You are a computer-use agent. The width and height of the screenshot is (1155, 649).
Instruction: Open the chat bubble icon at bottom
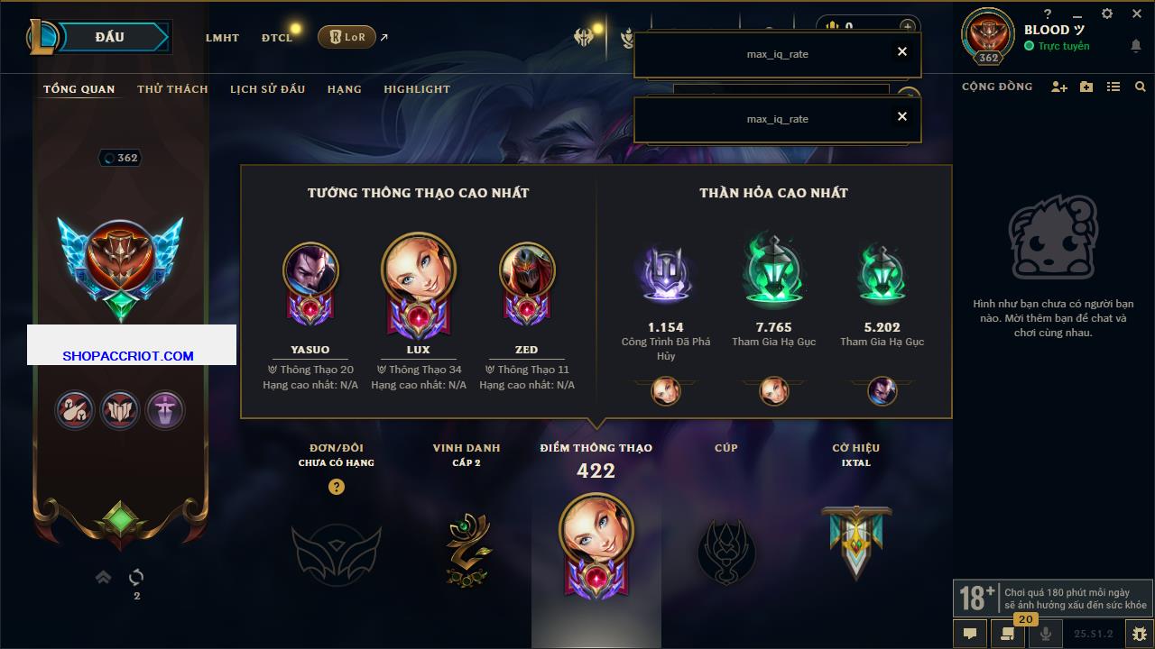(x=970, y=634)
